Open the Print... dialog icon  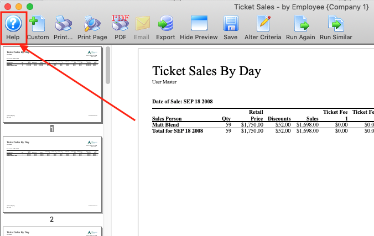pyautogui.click(x=63, y=23)
